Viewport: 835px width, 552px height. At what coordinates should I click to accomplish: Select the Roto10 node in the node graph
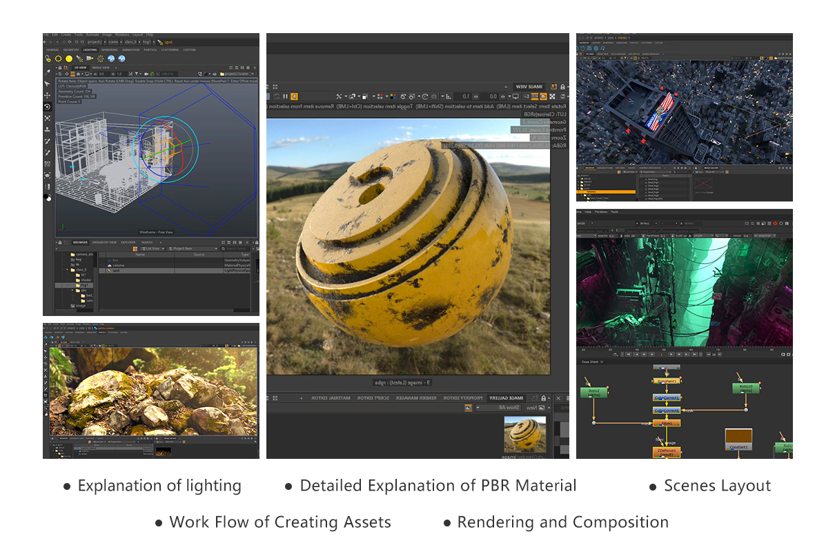[746, 388]
